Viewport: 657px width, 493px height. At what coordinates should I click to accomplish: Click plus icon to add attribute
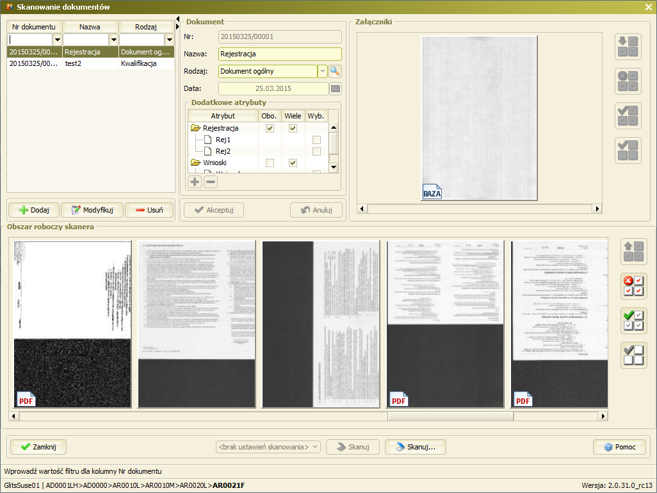(195, 182)
